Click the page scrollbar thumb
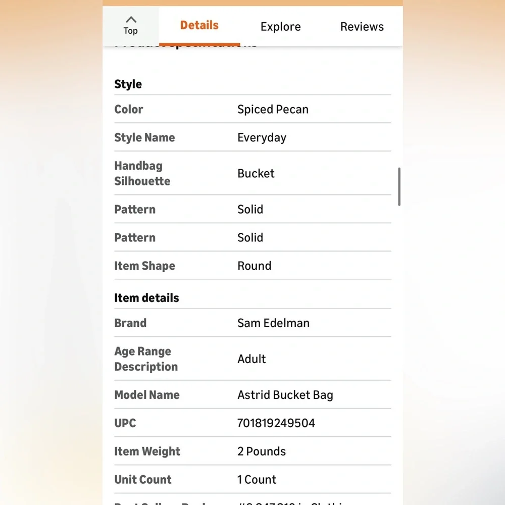 pos(399,186)
